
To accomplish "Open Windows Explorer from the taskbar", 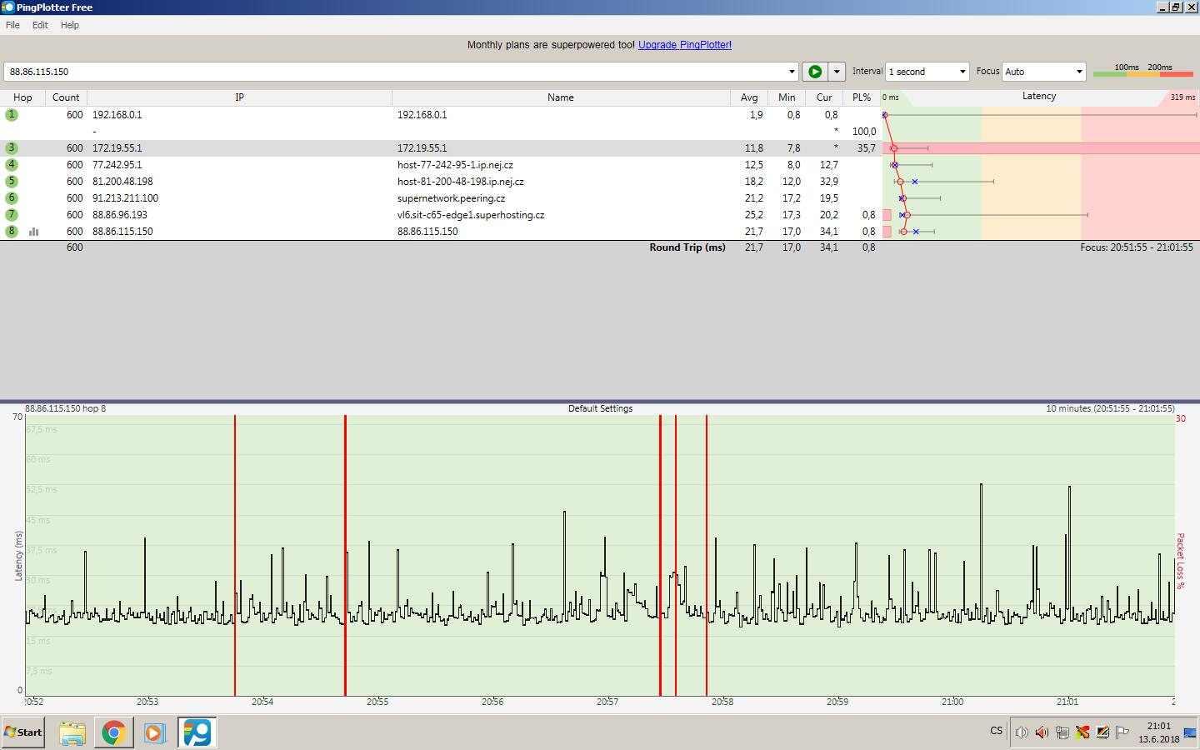I will tap(72, 732).
